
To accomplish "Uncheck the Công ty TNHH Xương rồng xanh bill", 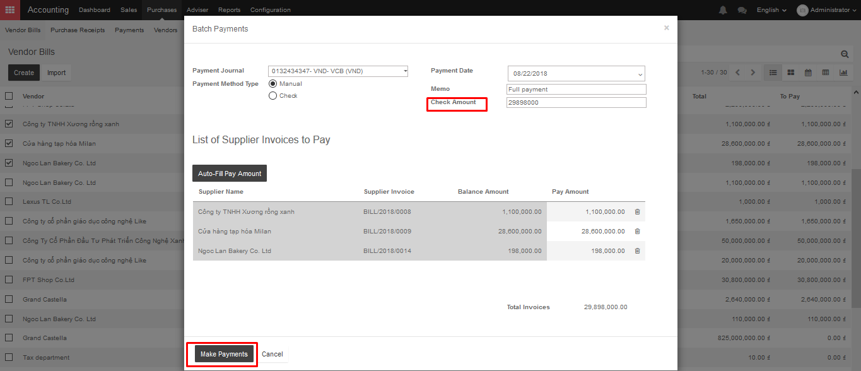I will 9,124.
